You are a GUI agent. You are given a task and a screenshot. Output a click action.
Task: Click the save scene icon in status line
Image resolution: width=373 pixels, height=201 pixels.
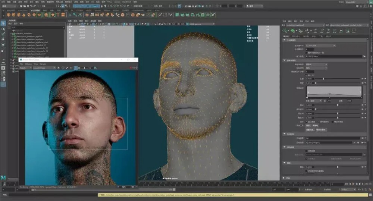click(x=28, y=6)
